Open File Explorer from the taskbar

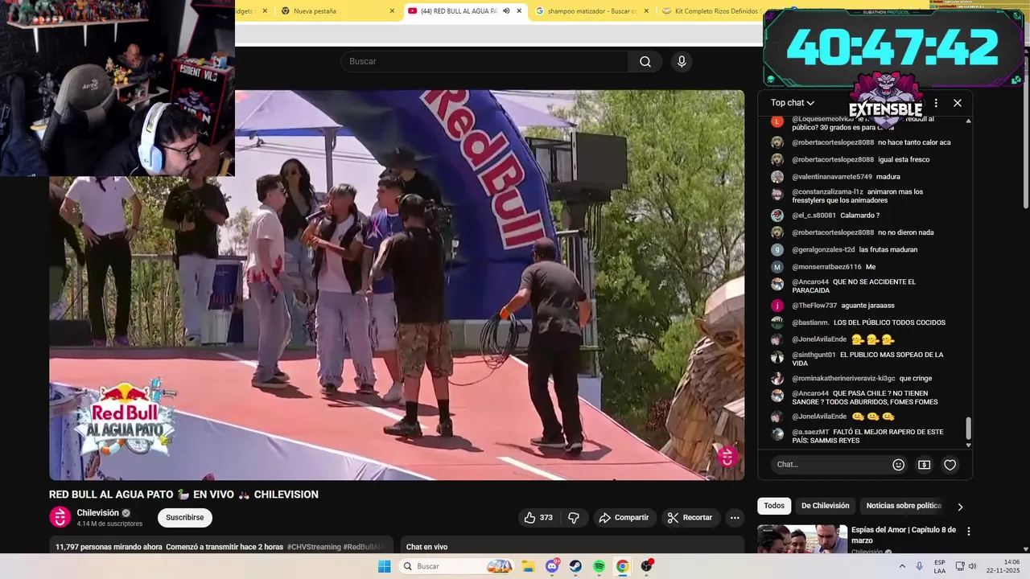529,566
